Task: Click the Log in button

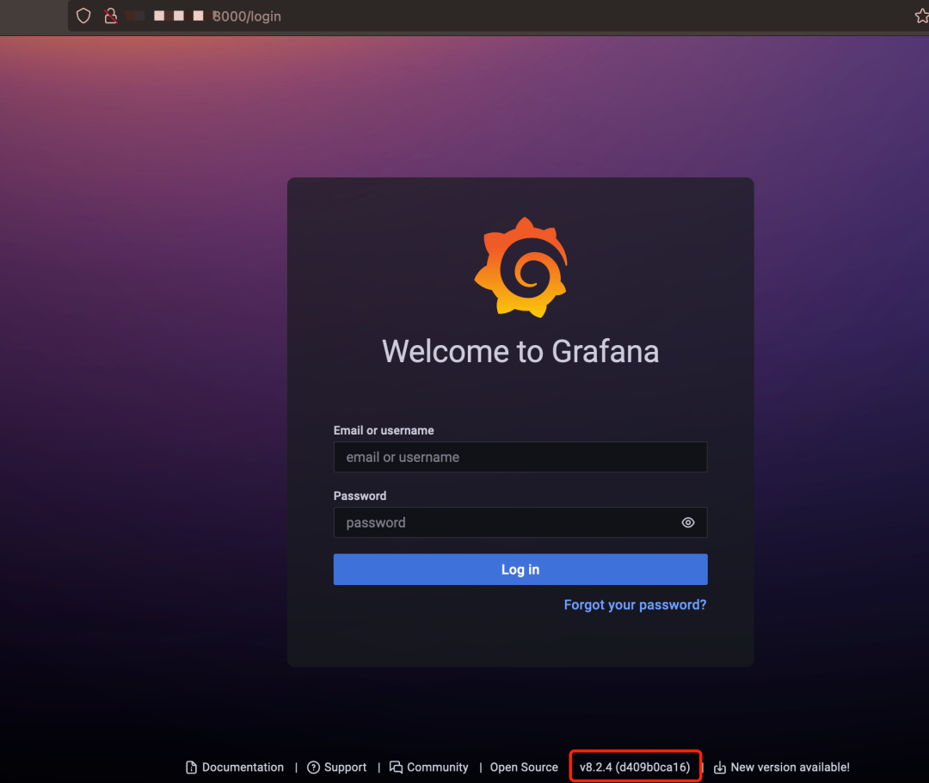Action: pos(520,569)
